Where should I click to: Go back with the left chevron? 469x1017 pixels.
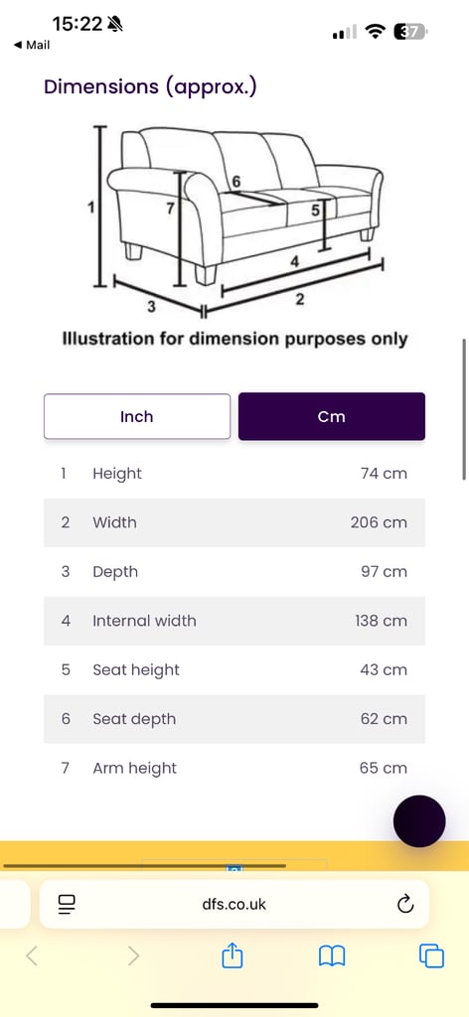32,956
